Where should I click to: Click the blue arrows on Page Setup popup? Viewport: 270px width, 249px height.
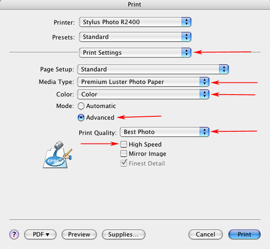(224, 69)
